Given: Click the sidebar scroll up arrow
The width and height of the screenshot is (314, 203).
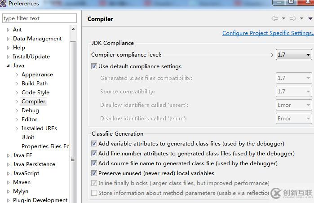Looking at the screenshot, I should pyautogui.click(x=73, y=30).
